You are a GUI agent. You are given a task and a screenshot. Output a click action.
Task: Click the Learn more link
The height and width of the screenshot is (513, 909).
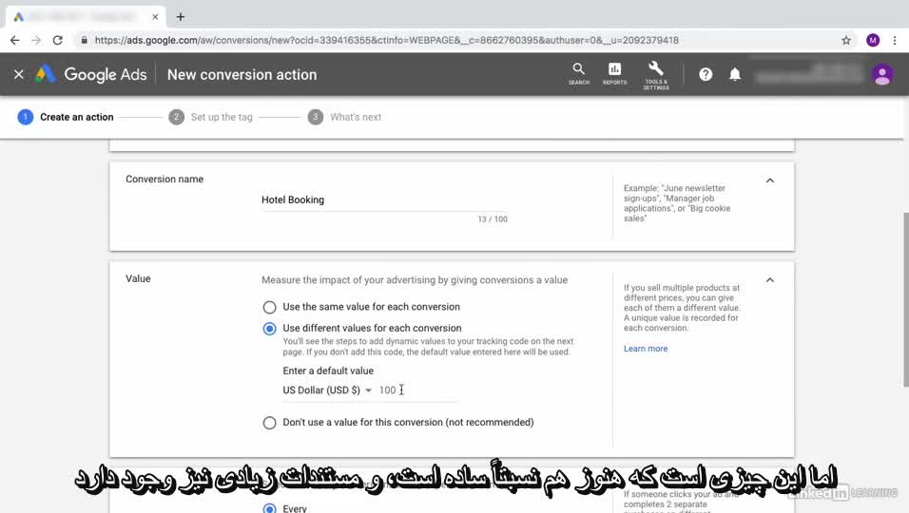click(646, 349)
